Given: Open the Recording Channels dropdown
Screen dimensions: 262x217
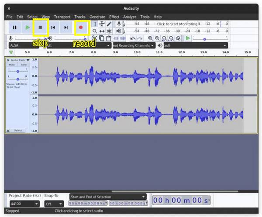Looking at the screenshot, I should [134, 45].
